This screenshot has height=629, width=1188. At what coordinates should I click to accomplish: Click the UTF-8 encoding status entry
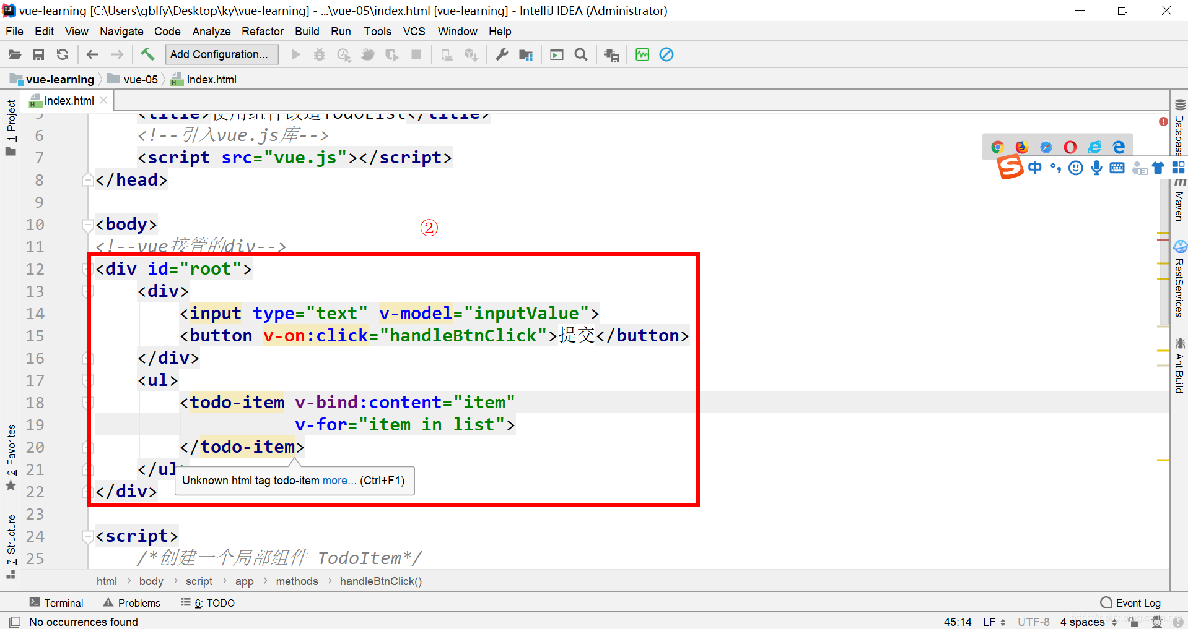(x=1033, y=622)
